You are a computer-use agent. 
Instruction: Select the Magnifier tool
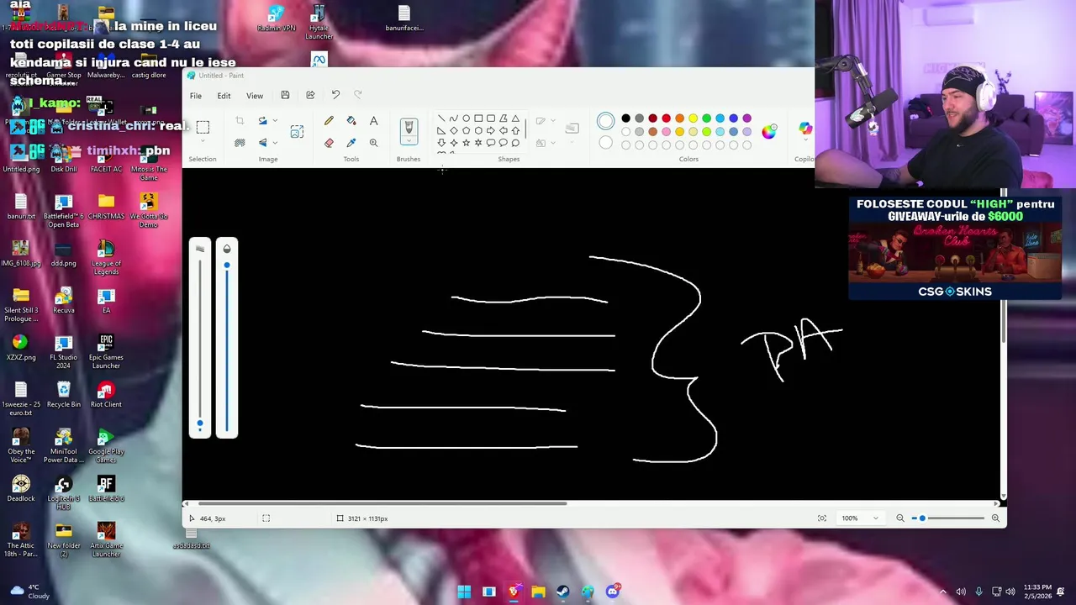[x=373, y=143]
